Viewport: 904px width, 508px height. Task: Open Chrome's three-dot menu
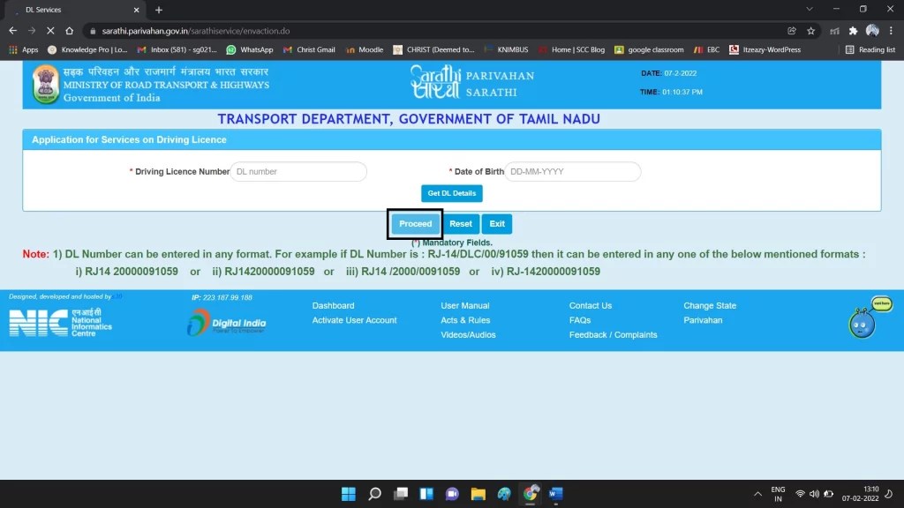click(892, 29)
